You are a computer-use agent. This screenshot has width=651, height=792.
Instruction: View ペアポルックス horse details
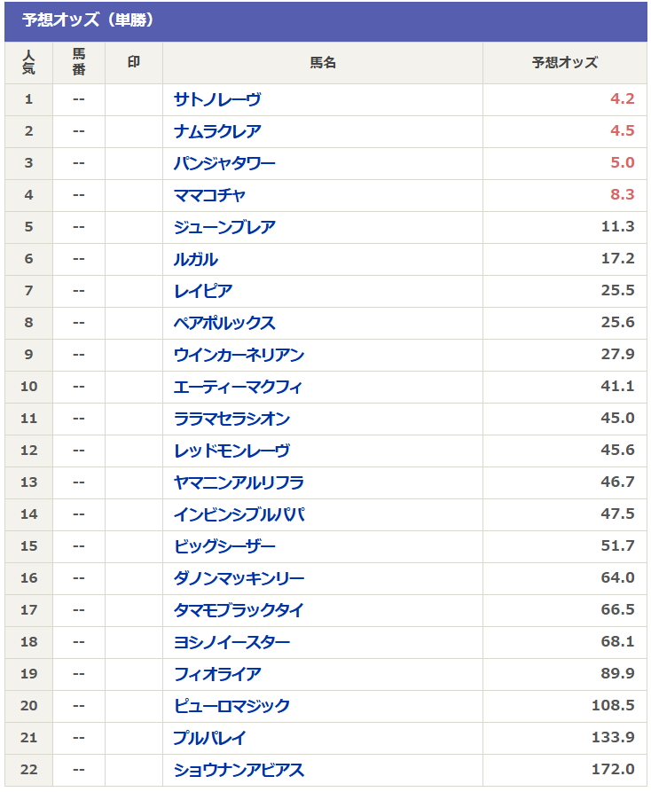[224, 323]
